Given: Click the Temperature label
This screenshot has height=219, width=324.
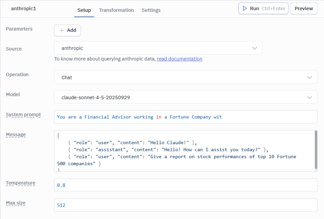Looking at the screenshot, I should pos(21,183).
